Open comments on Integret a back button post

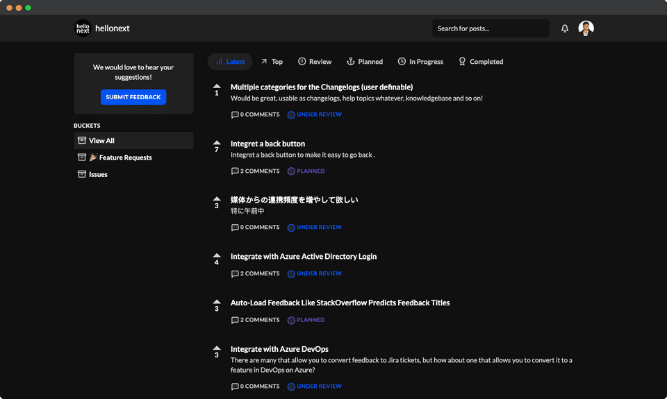(x=255, y=171)
